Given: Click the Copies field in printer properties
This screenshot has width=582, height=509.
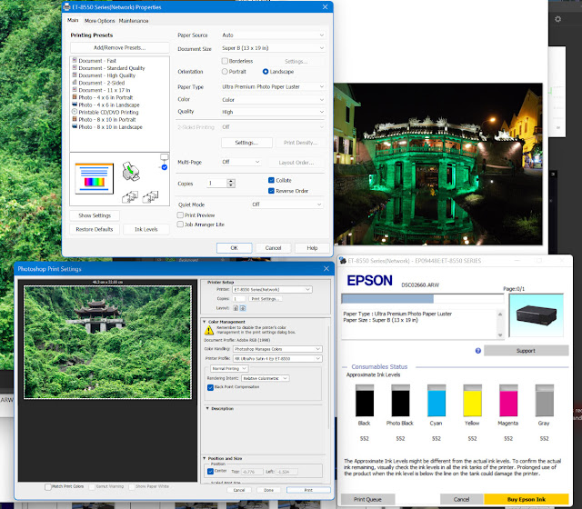Looking at the screenshot, I should [217, 184].
